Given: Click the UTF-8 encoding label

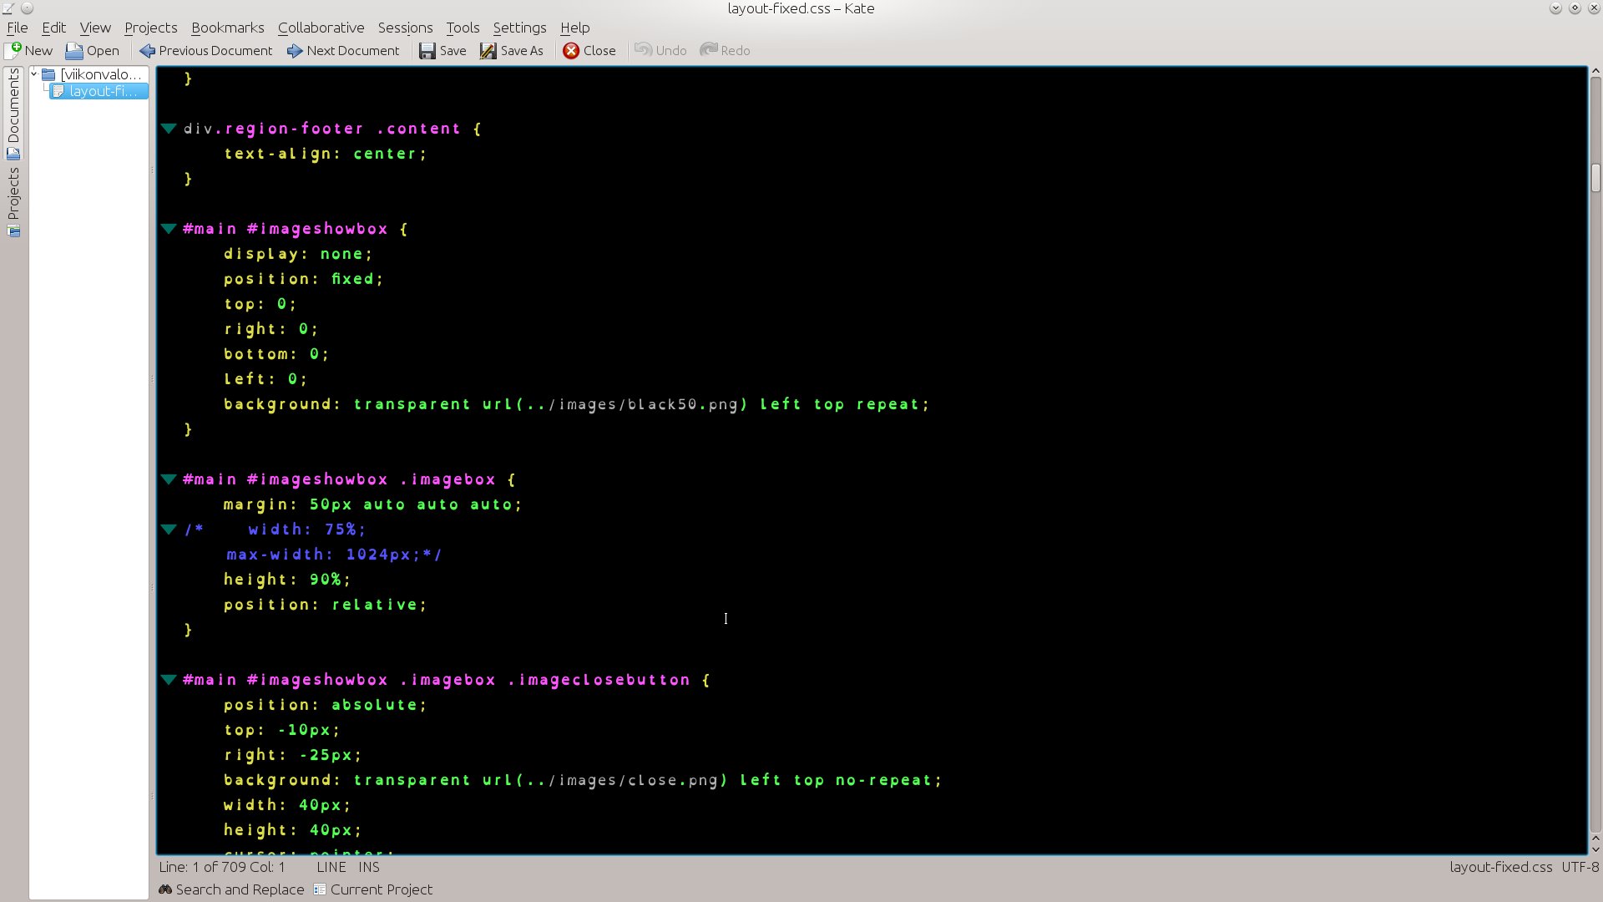Looking at the screenshot, I should [1580, 867].
